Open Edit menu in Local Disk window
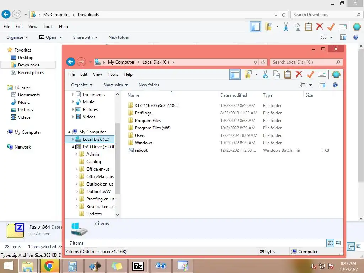This screenshot has width=364, height=273. (x=84, y=74)
